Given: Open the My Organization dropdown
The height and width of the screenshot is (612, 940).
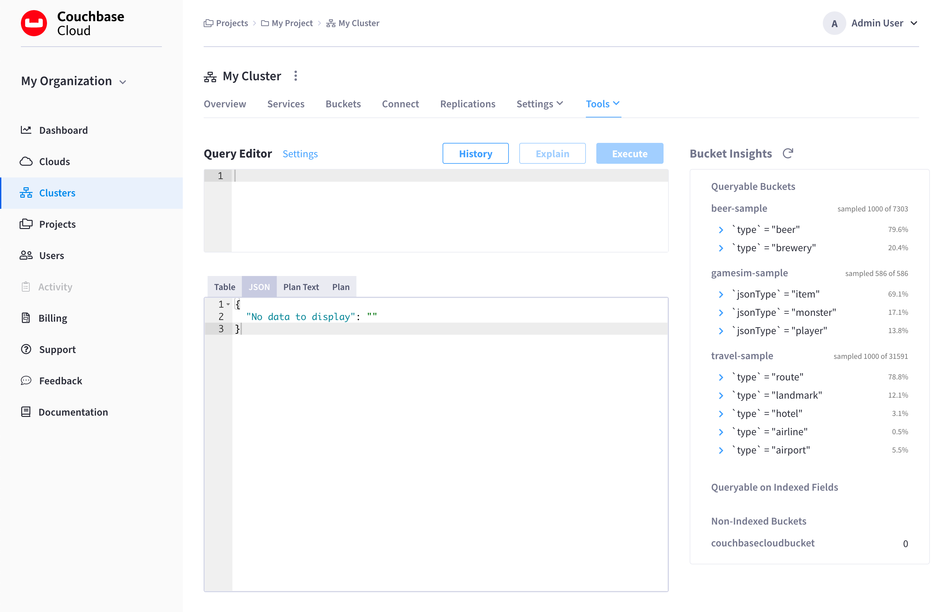Looking at the screenshot, I should 74,81.
